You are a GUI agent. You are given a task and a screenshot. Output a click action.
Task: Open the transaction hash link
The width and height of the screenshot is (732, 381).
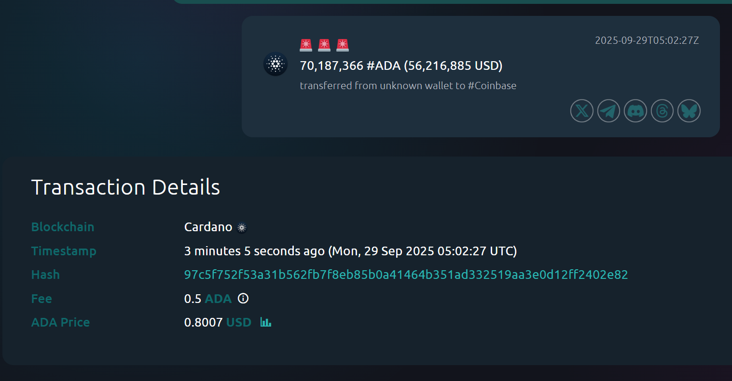(406, 275)
